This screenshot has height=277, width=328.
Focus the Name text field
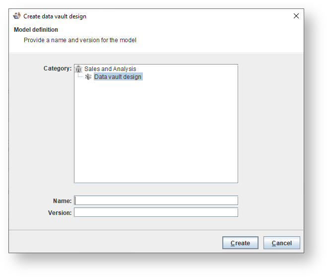coord(156,201)
